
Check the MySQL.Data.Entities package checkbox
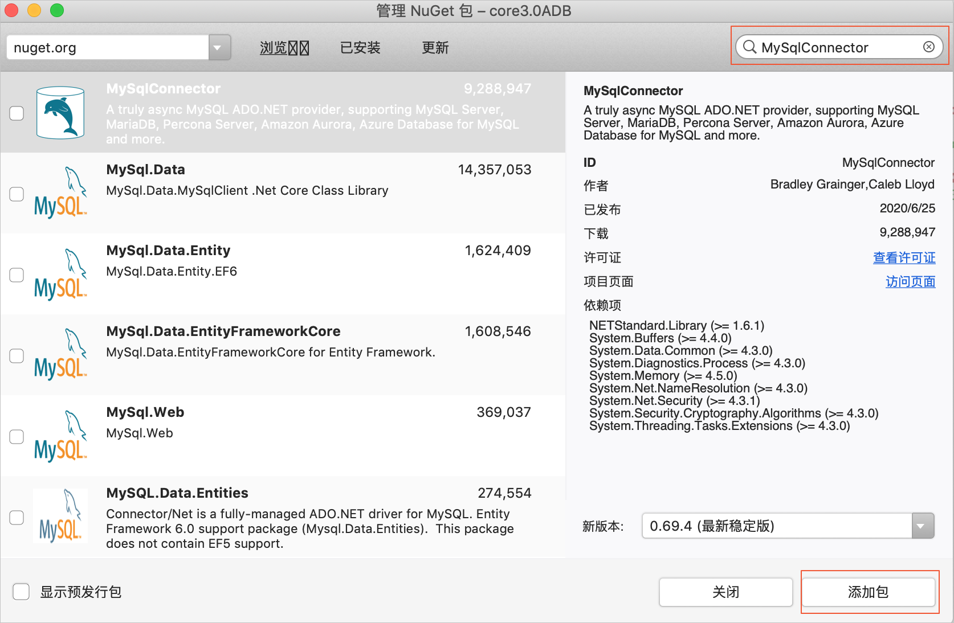click(x=17, y=517)
